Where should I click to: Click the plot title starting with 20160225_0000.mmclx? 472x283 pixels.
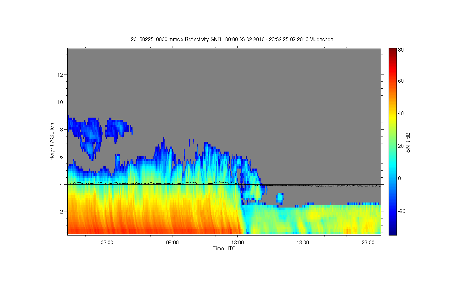tap(232, 39)
